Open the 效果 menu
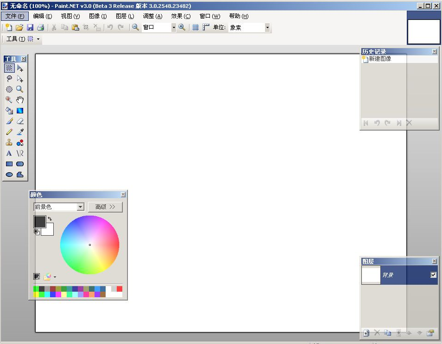 pyautogui.click(x=181, y=16)
